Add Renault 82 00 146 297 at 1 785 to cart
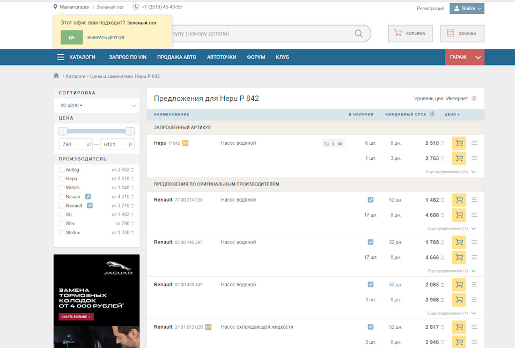The height and width of the screenshot is (348, 515). point(459,242)
